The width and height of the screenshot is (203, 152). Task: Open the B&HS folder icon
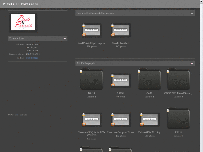click(x=92, y=79)
